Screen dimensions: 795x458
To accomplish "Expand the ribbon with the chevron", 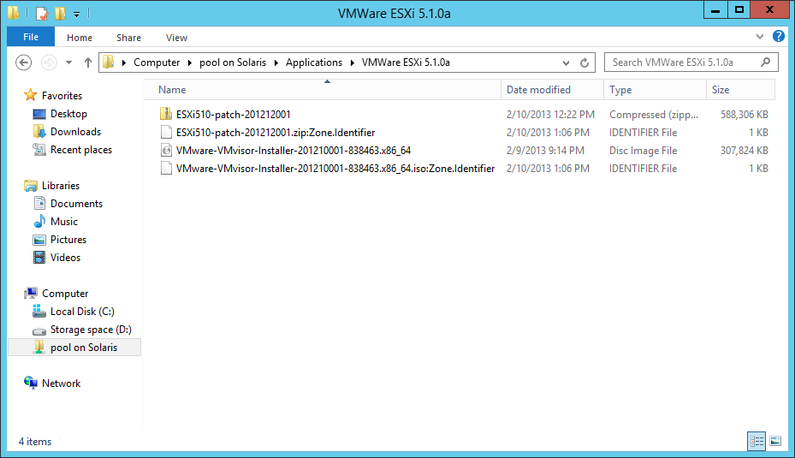I will tap(760, 37).
